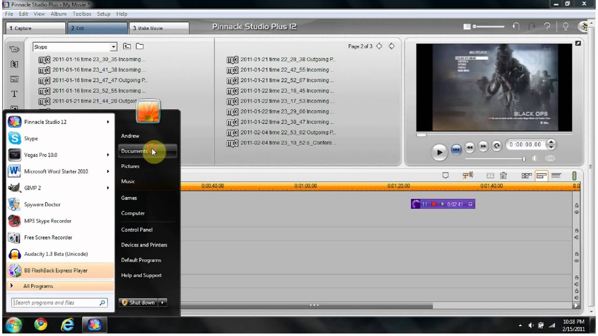This screenshot has width=598, height=336.
Task: Expand the All Programs list
Action: point(38,286)
